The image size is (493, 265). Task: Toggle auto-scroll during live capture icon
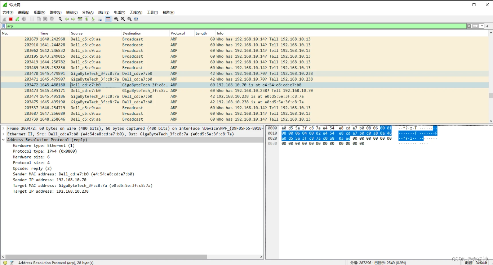pos(100,19)
